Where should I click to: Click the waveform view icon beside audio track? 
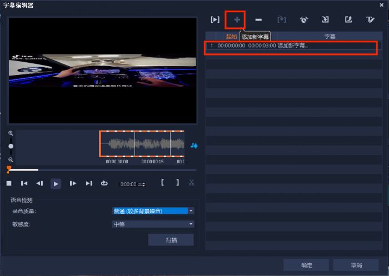pyautogui.click(x=194, y=145)
